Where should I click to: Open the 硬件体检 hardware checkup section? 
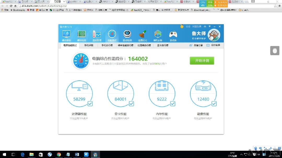coord(66,36)
